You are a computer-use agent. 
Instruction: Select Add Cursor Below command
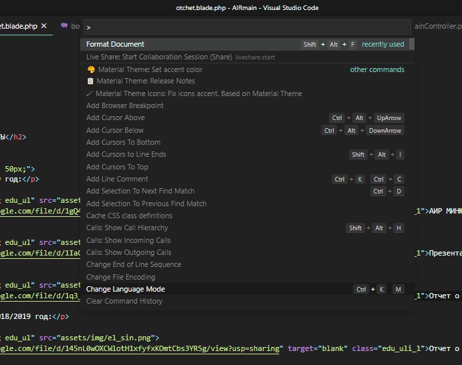247,130
